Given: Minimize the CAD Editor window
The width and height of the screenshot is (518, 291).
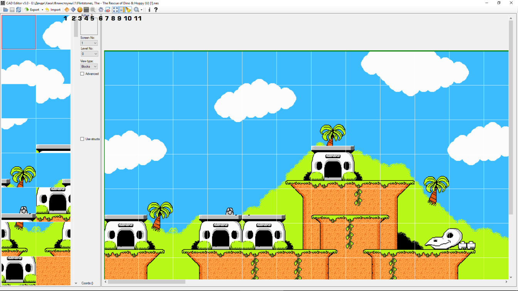Looking at the screenshot, I should point(486,3).
